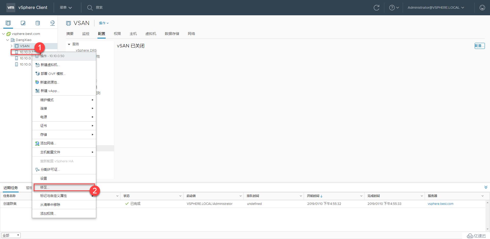Open the 主机配置文件 submenu
490x239 pixels.
coord(64,152)
